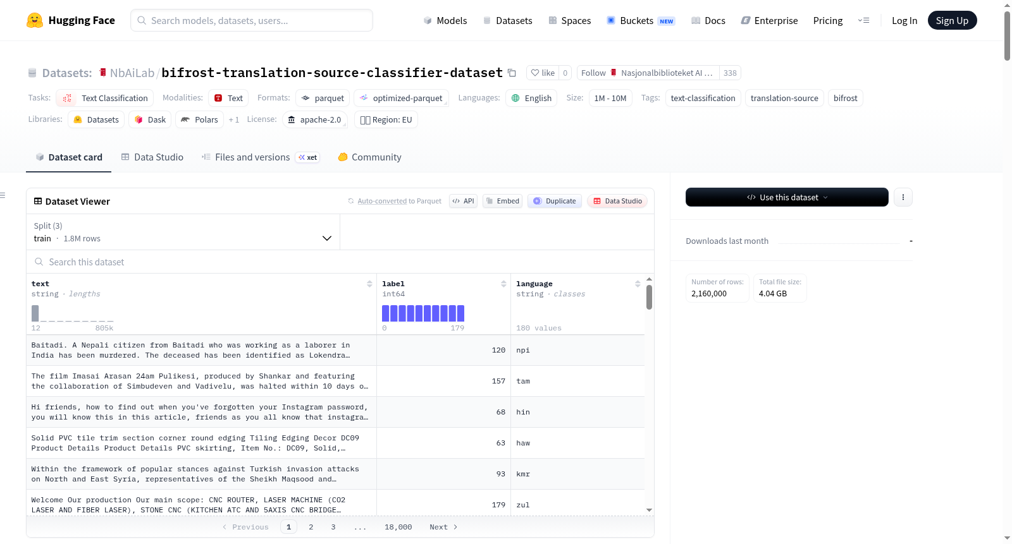Go to the Pricing page
Screen dimensions: 1012x544
pyautogui.click(x=828, y=20)
